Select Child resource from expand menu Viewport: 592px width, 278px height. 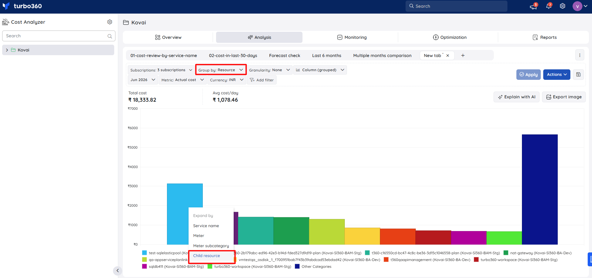click(206, 256)
